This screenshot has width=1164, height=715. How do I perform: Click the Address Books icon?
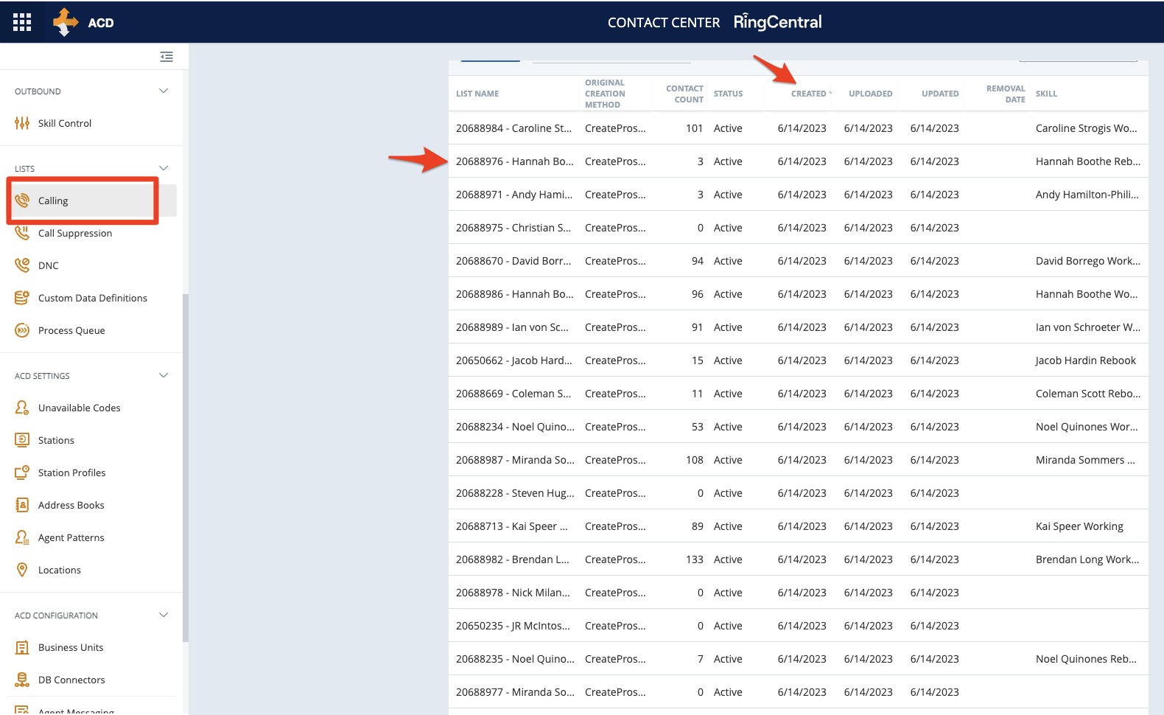click(x=22, y=505)
